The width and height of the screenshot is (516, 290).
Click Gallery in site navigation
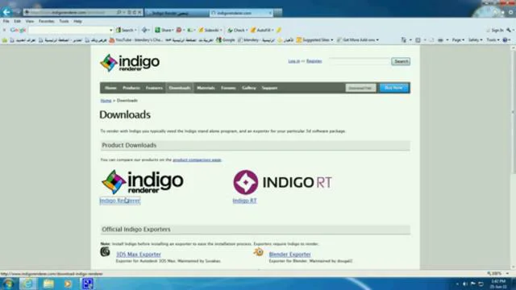click(x=249, y=88)
